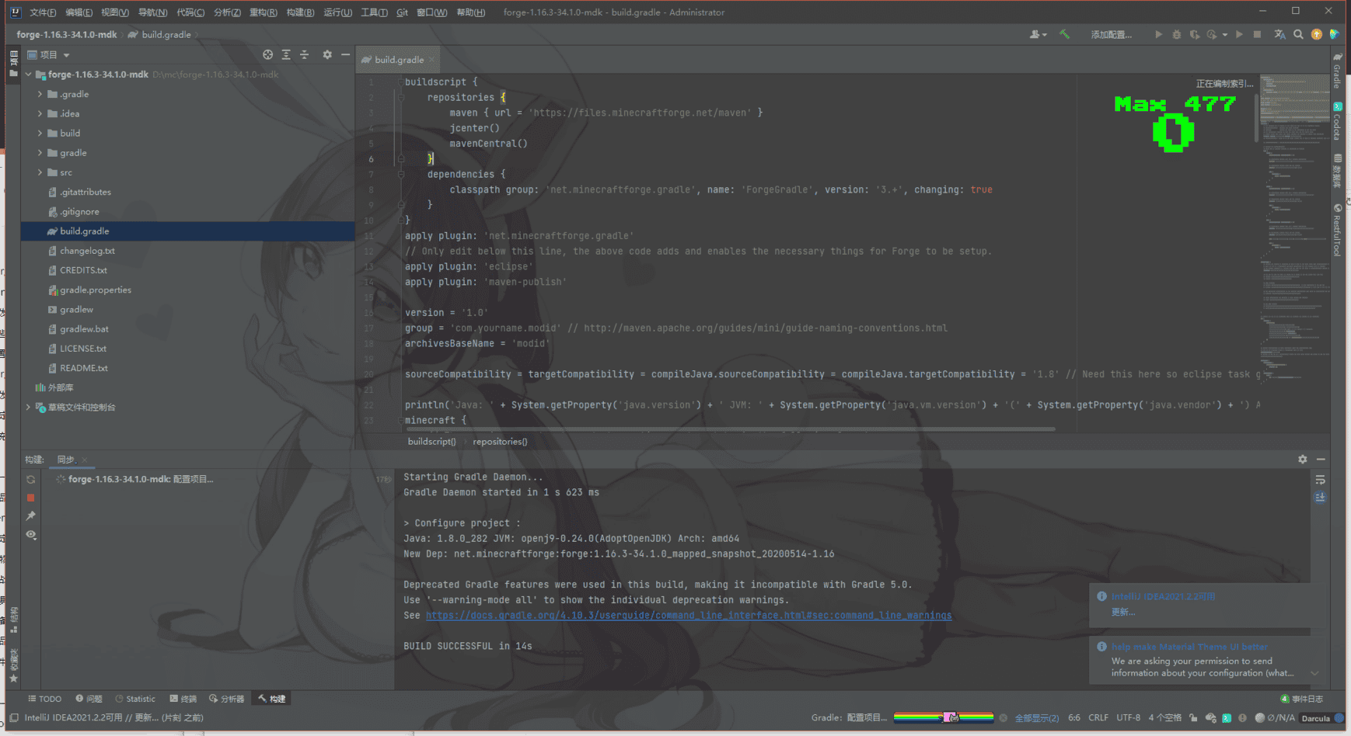Click the locate target icon in project panel

267,54
